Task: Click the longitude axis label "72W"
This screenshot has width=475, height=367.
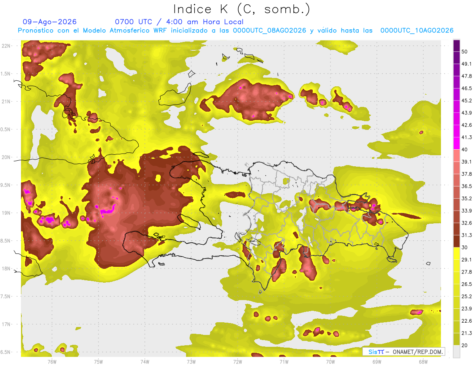Action: 237,362
